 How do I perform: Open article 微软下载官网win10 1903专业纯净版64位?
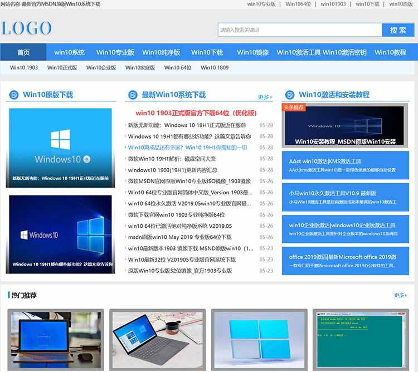pos(177,214)
